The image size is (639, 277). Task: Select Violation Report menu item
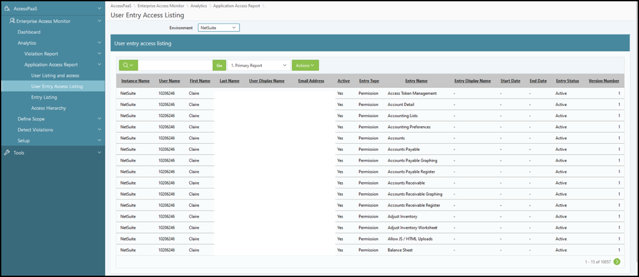point(41,53)
